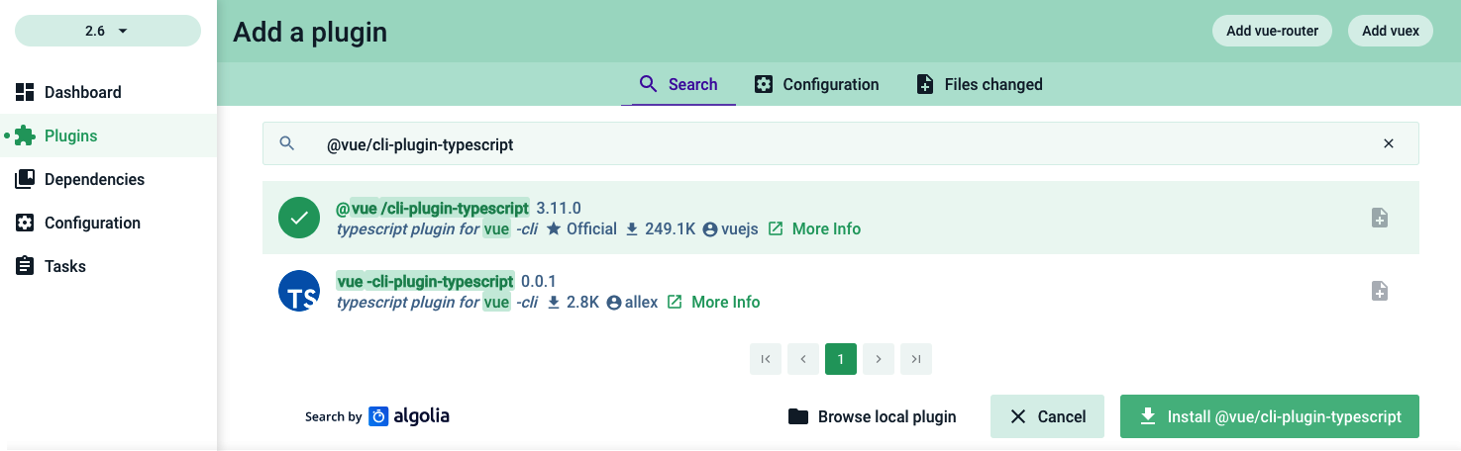This screenshot has width=1461, height=451.
Task: Click the Add a plugin heading
Action: pyautogui.click(x=310, y=33)
